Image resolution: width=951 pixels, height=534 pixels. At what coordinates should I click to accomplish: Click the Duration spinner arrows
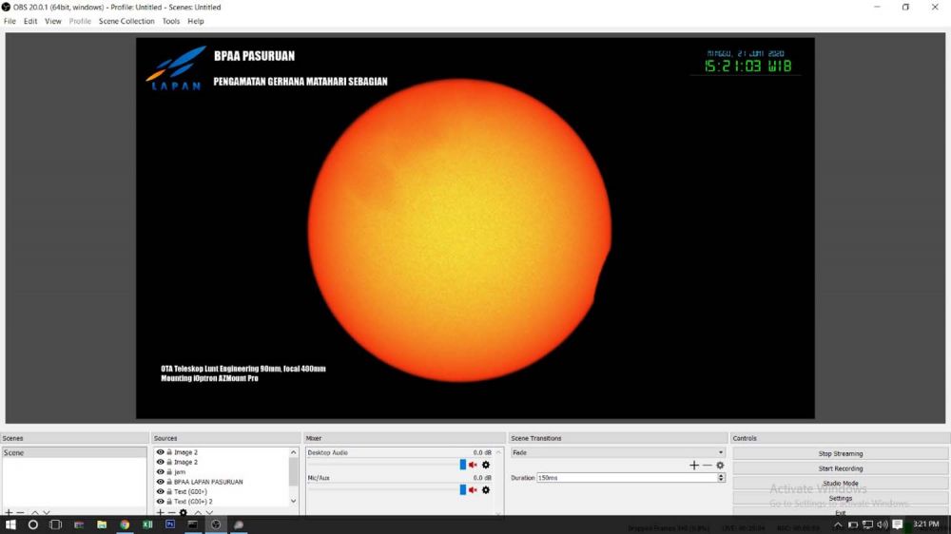pos(721,478)
